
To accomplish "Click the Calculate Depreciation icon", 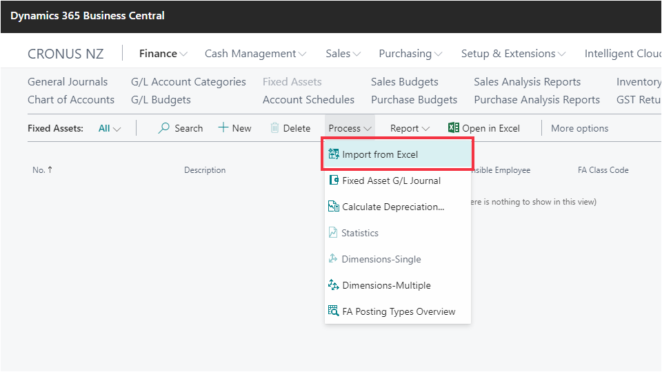I will tap(334, 207).
